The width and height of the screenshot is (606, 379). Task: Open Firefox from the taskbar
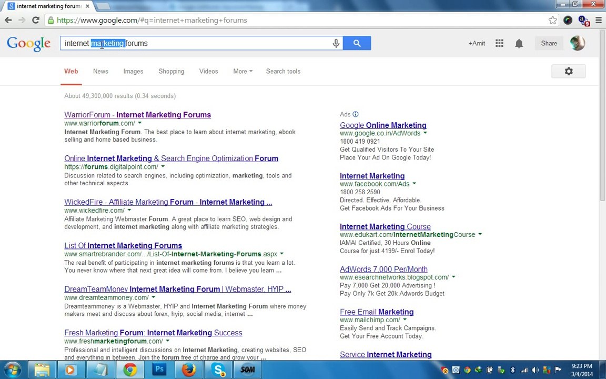[x=189, y=370]
